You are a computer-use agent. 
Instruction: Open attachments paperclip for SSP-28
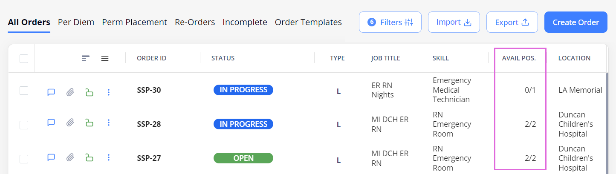pos(70,123)
